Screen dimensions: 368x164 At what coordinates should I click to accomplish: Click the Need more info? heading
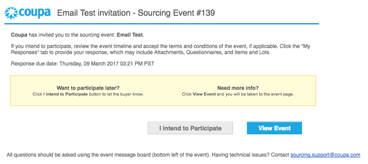238,88
